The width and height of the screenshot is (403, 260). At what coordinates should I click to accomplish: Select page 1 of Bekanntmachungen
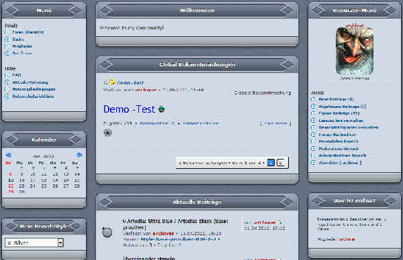pyautogui.click(x=271, y=163)
